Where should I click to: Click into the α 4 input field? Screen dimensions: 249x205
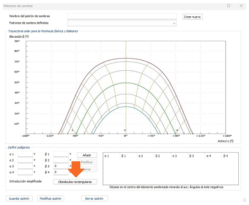coord(25,172)
